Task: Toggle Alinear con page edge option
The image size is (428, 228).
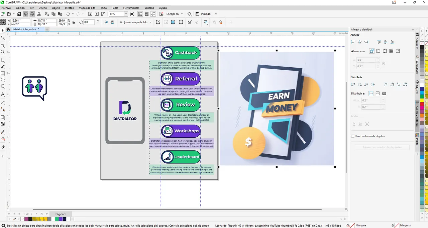Action: click(378, 51)
